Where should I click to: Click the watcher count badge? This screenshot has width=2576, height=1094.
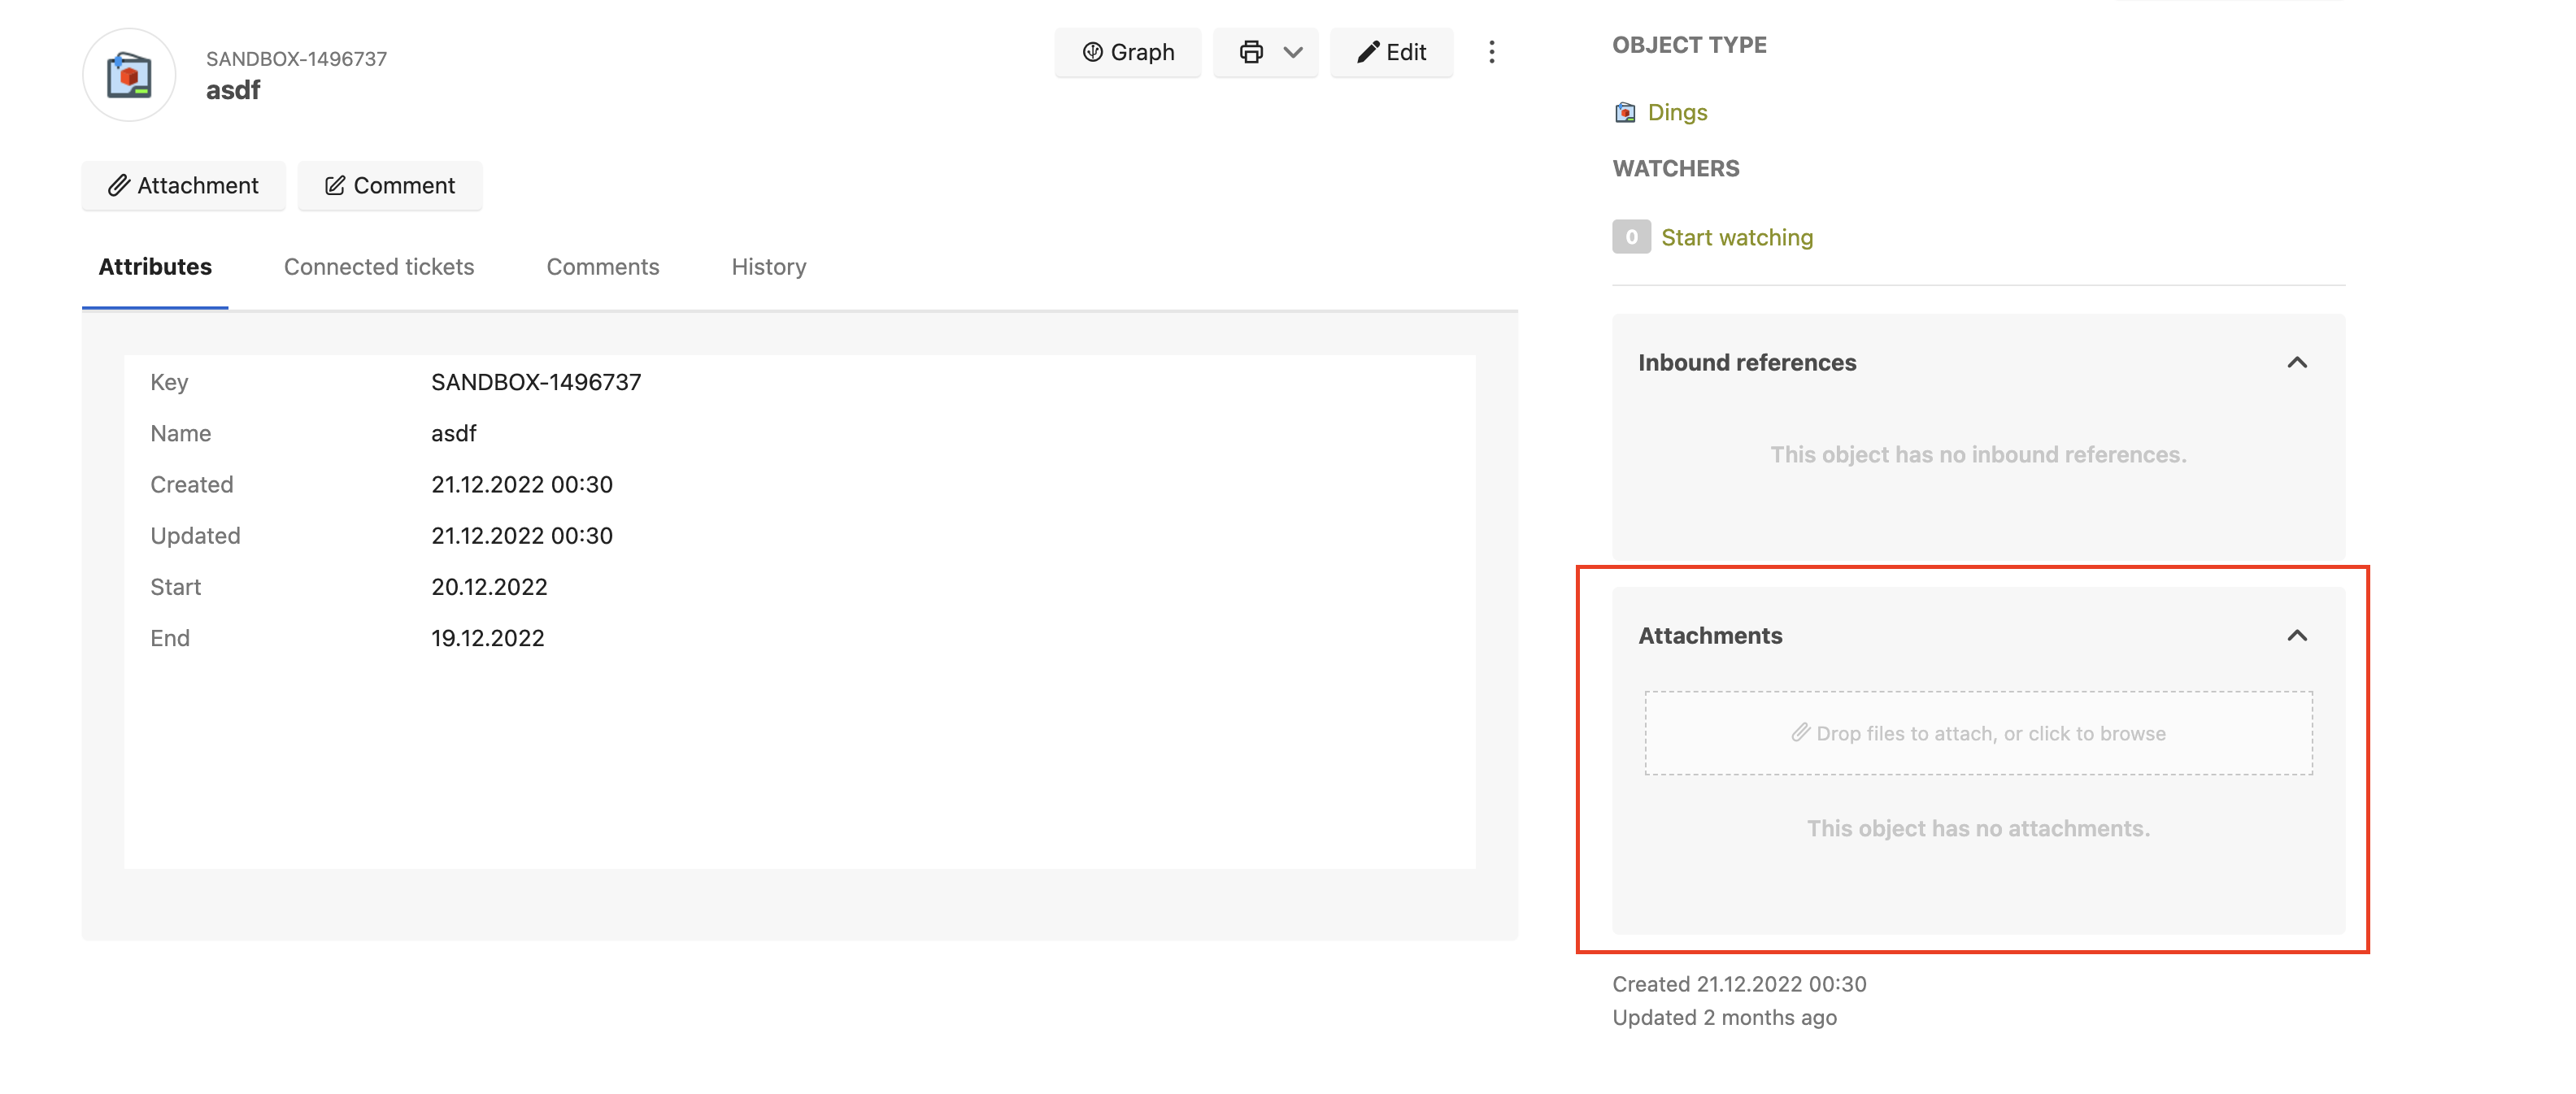[1631, 237]
